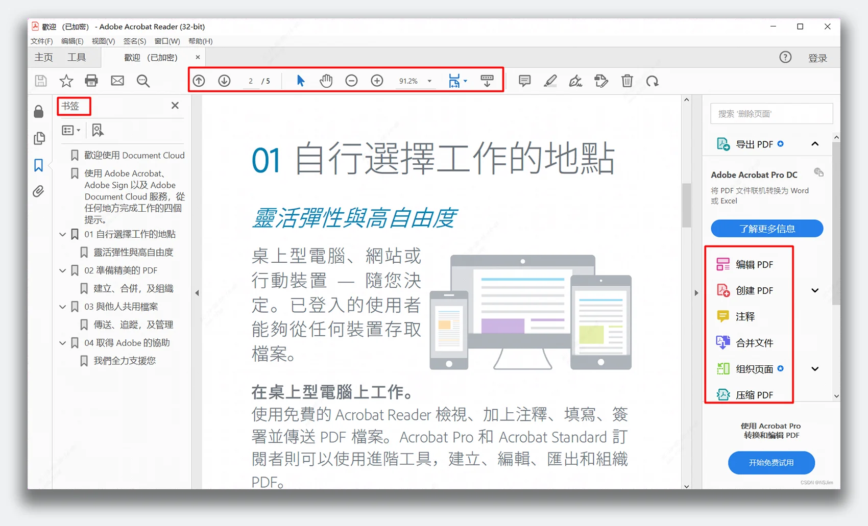Activate the Hand pan tool

click(326, 81)
